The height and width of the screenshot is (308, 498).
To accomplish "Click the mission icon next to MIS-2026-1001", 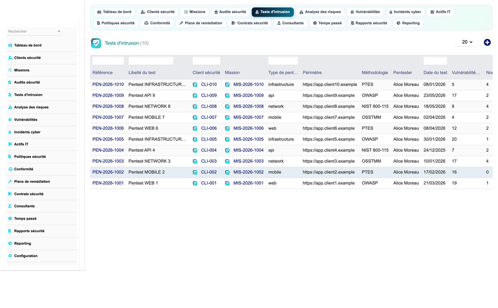I will tap(227, 183).
